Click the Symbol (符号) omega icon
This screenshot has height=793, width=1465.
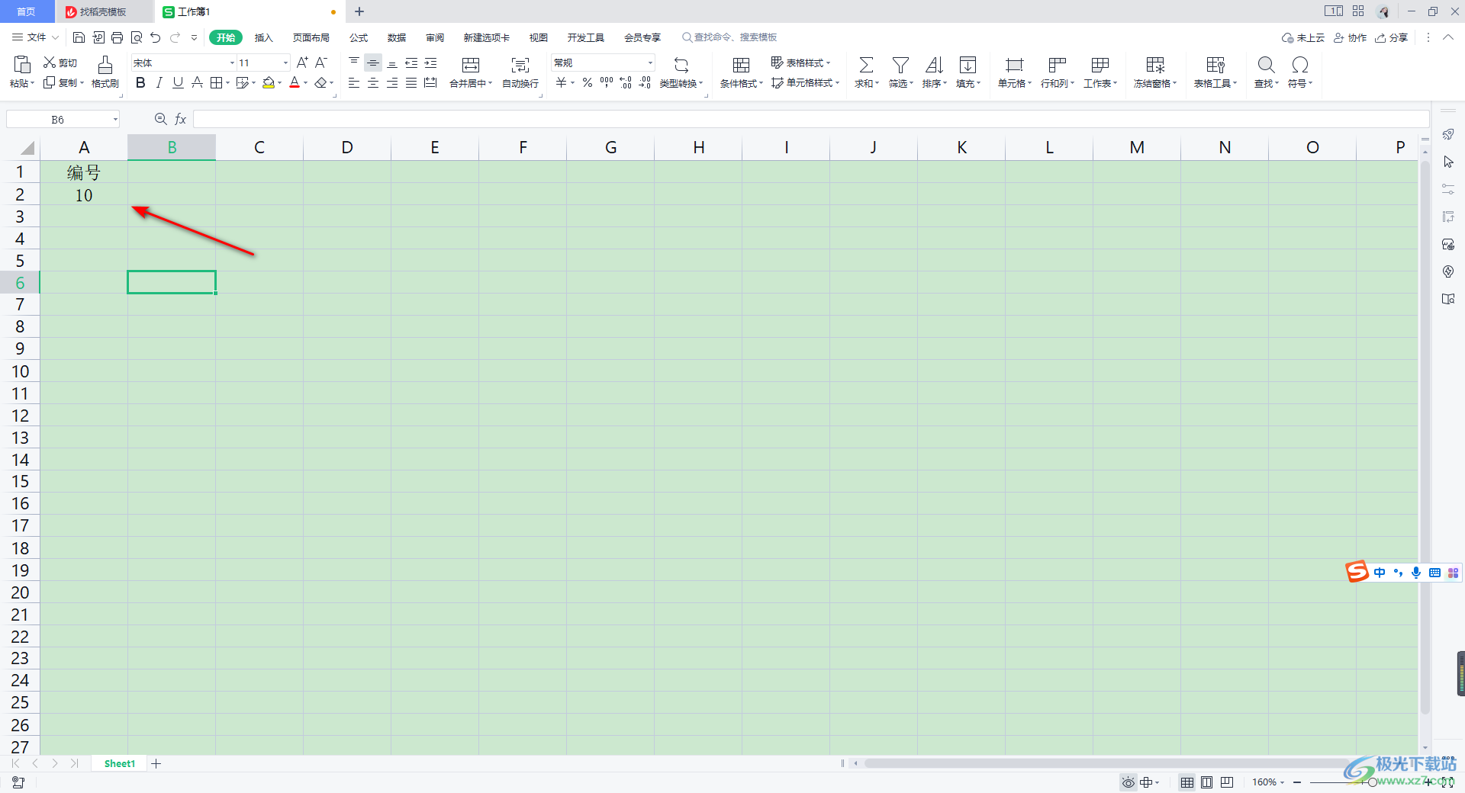[x=1299, y=65]
